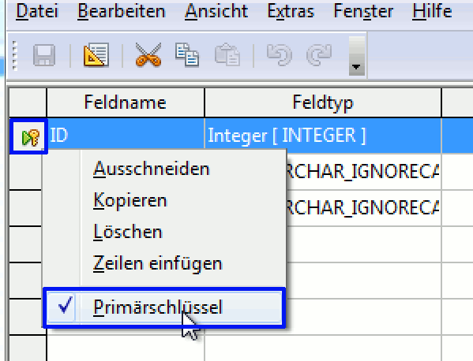Screen dimensions: 473x361
Task: Click the Copy icon in toolbar
Action: tap(187, 54)
